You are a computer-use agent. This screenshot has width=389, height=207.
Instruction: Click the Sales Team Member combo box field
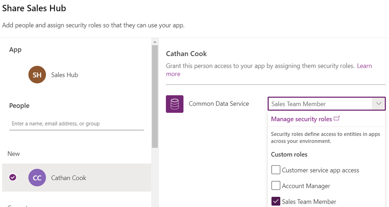(x=319, y=104)
